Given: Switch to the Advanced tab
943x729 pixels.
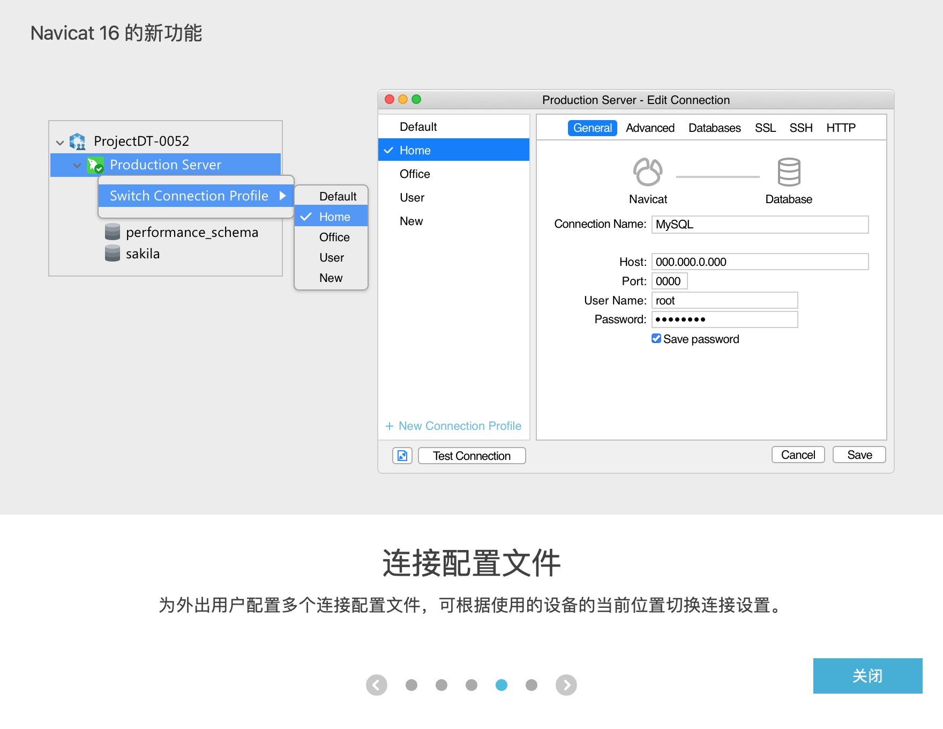Looking at the screenshot, I should click(x=650, y=128).
